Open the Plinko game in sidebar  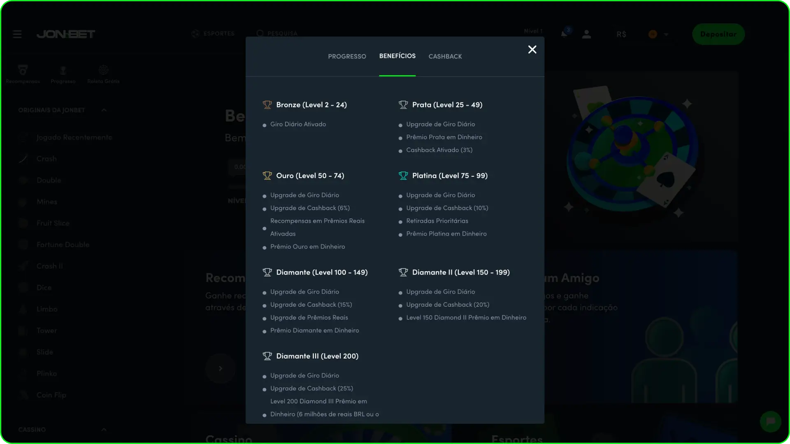38,374
